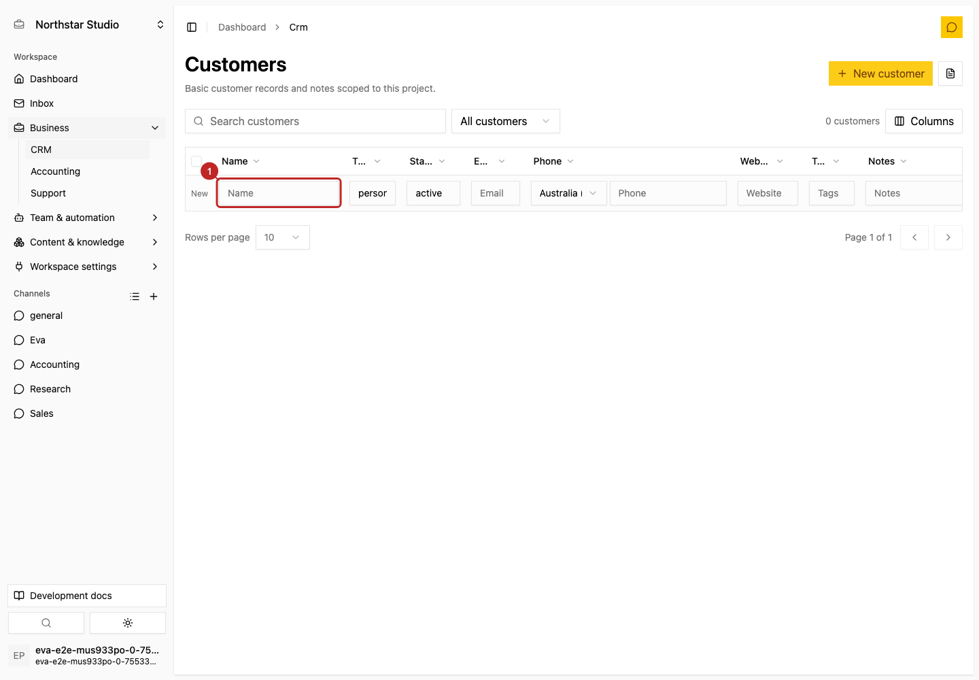Select Support under Business
Screen dimensions: 979x680
point(87,193)
